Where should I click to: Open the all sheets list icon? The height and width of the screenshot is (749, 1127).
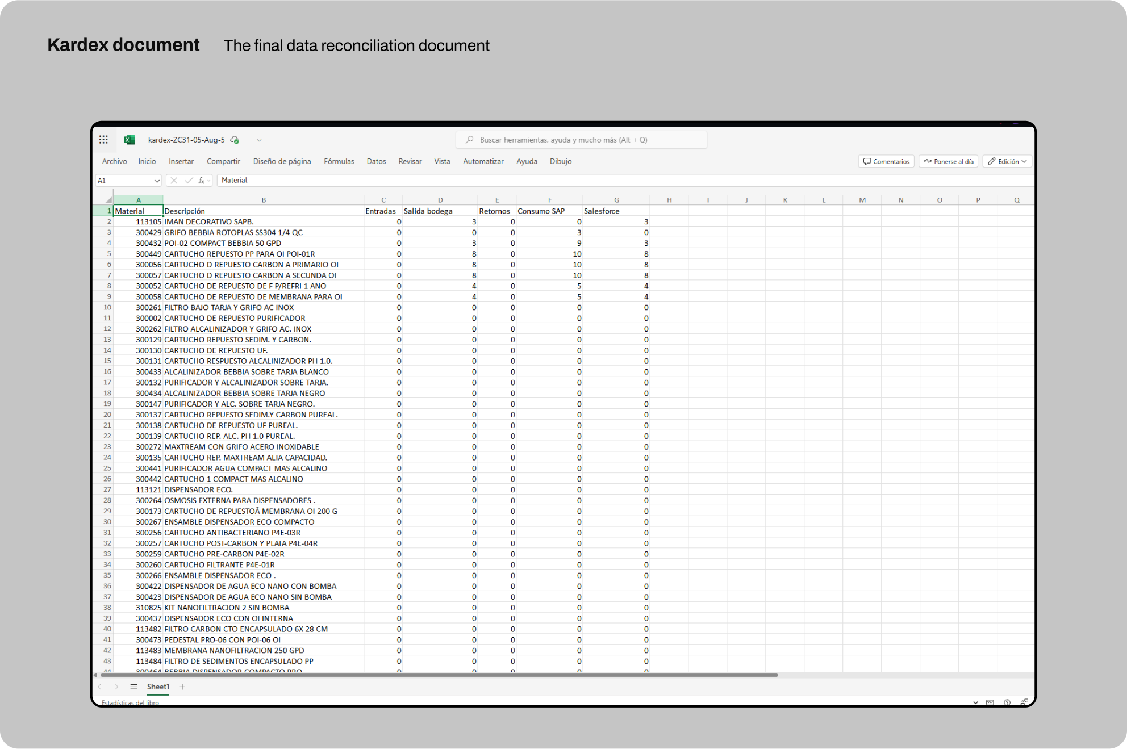(x=133, y=687)
